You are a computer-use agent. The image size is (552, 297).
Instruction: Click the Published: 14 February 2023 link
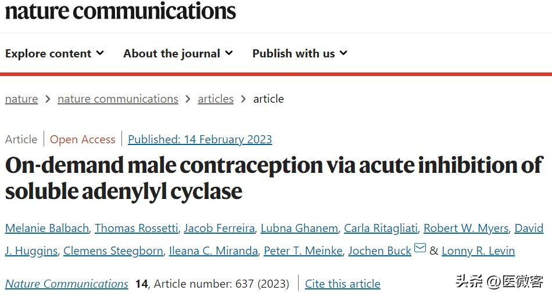click(x=200, y=139)
